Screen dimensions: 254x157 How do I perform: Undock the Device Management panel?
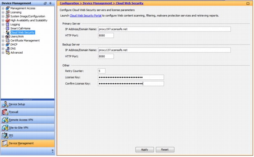click(45, 3)
